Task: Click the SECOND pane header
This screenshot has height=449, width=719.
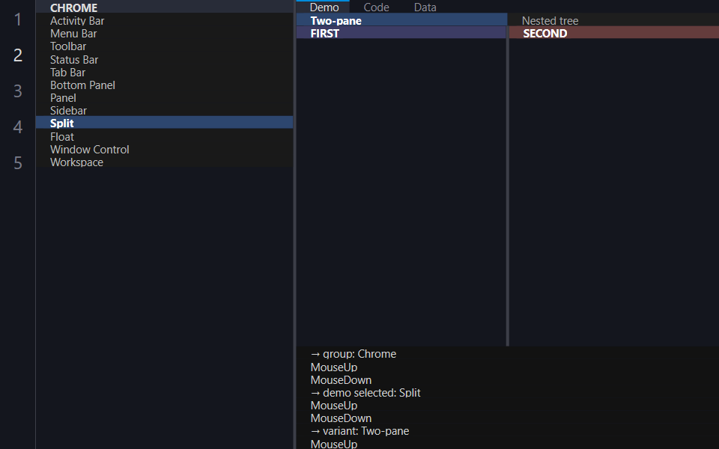Action: point(614,33)
